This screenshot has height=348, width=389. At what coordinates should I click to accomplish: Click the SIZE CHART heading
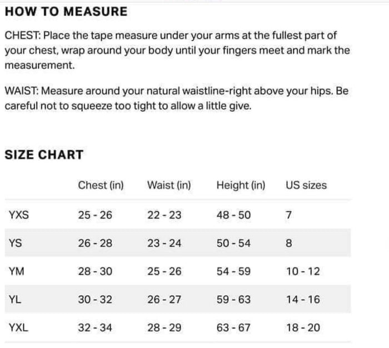[x=44, y=155]
